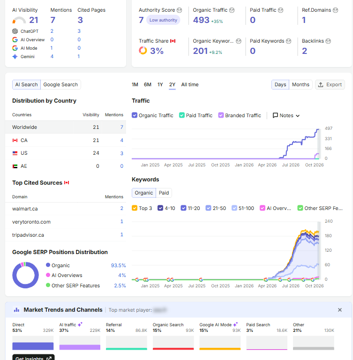Screen dimensions: 353x360
Task: Click the Get insights button
Action: click(34, 358)
